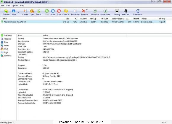Move torrent up with Move Up icon

(x=95, y=12)
